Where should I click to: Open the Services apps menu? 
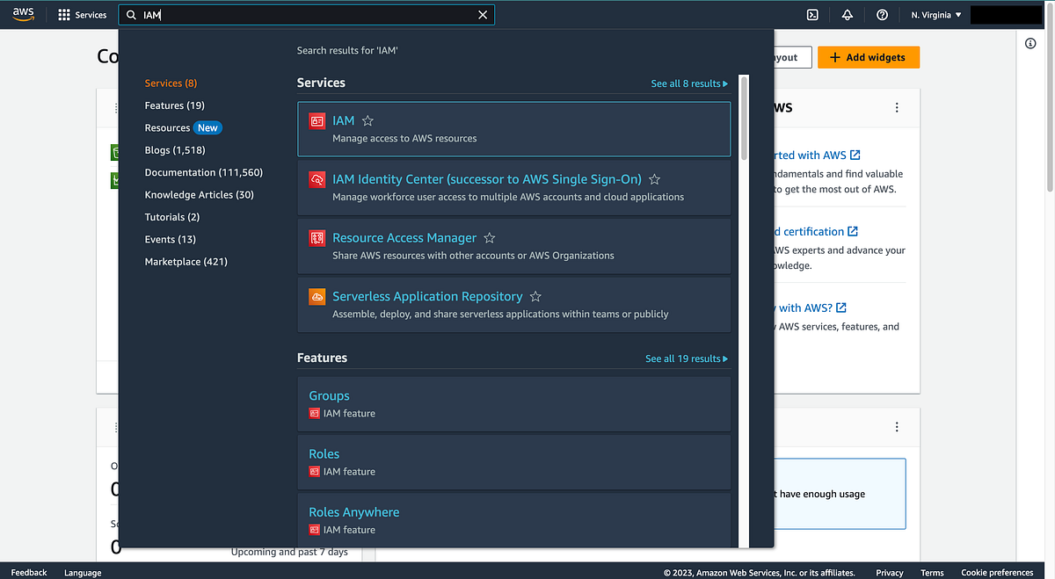pos(84,14)
